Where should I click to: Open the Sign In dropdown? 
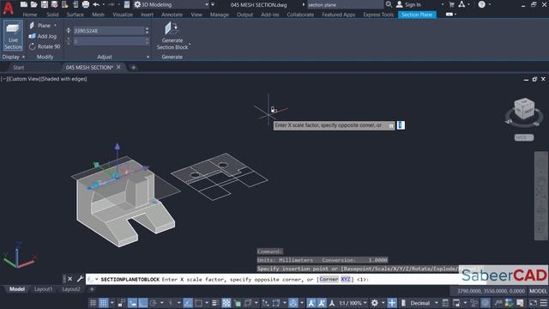point(443,4)
